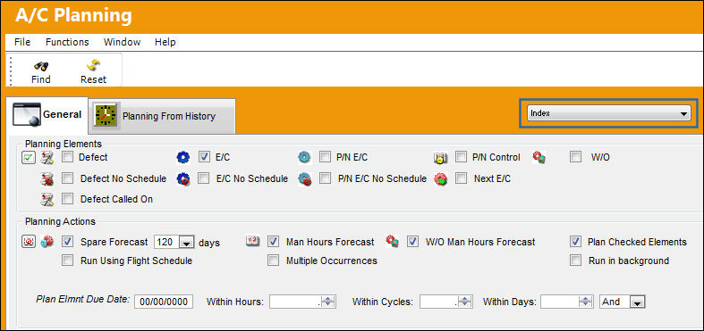Click the Defect No Schedule icon

[47, 179]
